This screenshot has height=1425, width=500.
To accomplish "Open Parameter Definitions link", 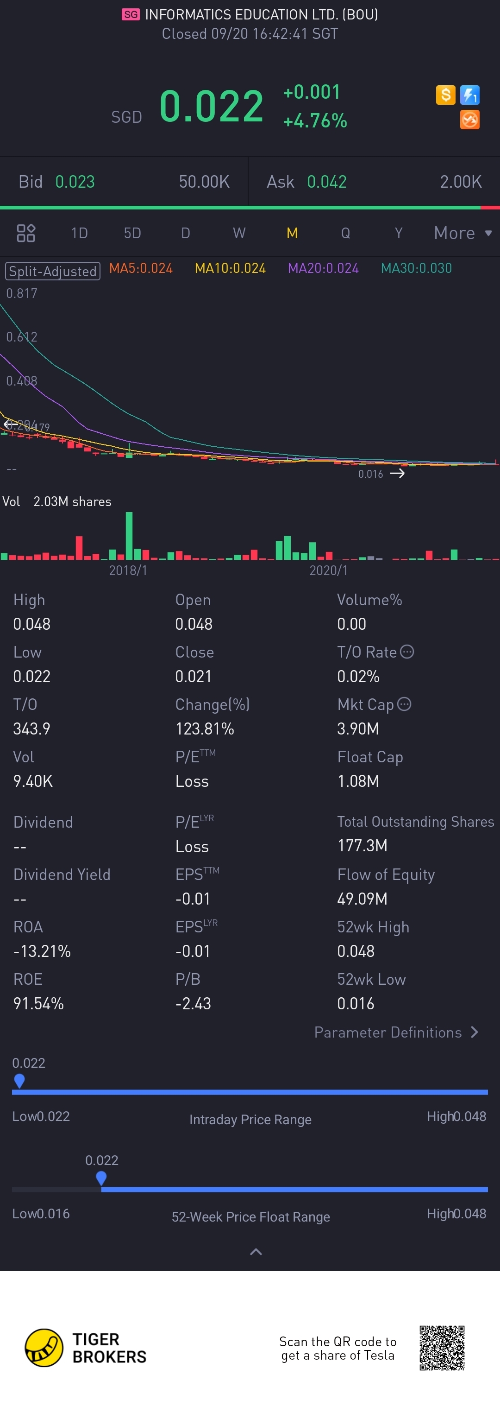I will tap(396, 1032).
